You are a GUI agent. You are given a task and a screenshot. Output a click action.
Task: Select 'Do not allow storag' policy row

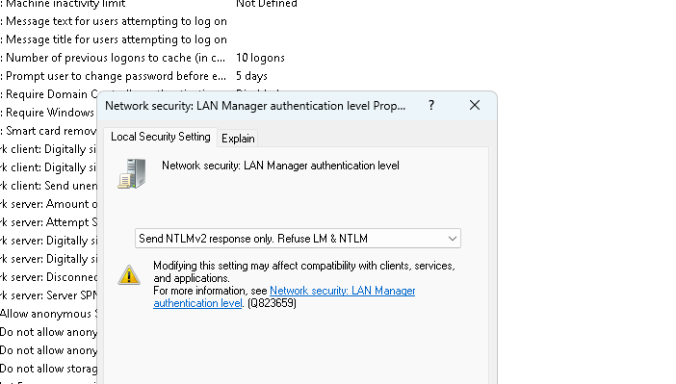point(49,369)
